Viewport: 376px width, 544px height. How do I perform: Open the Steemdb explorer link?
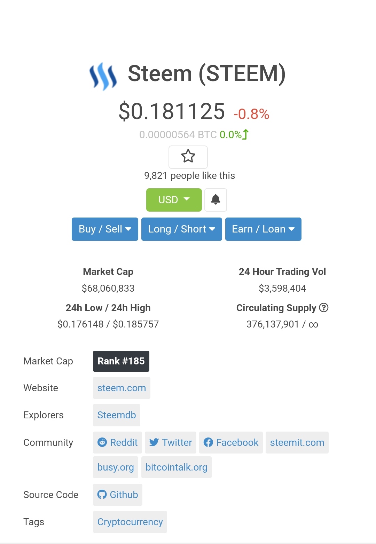(x=116, y=415)
